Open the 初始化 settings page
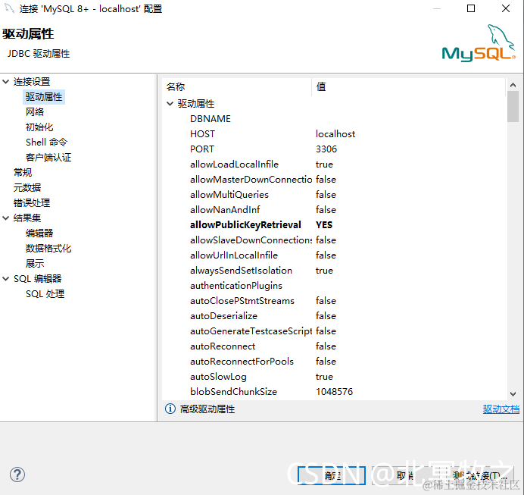The image size is (524, 495). 39,127
